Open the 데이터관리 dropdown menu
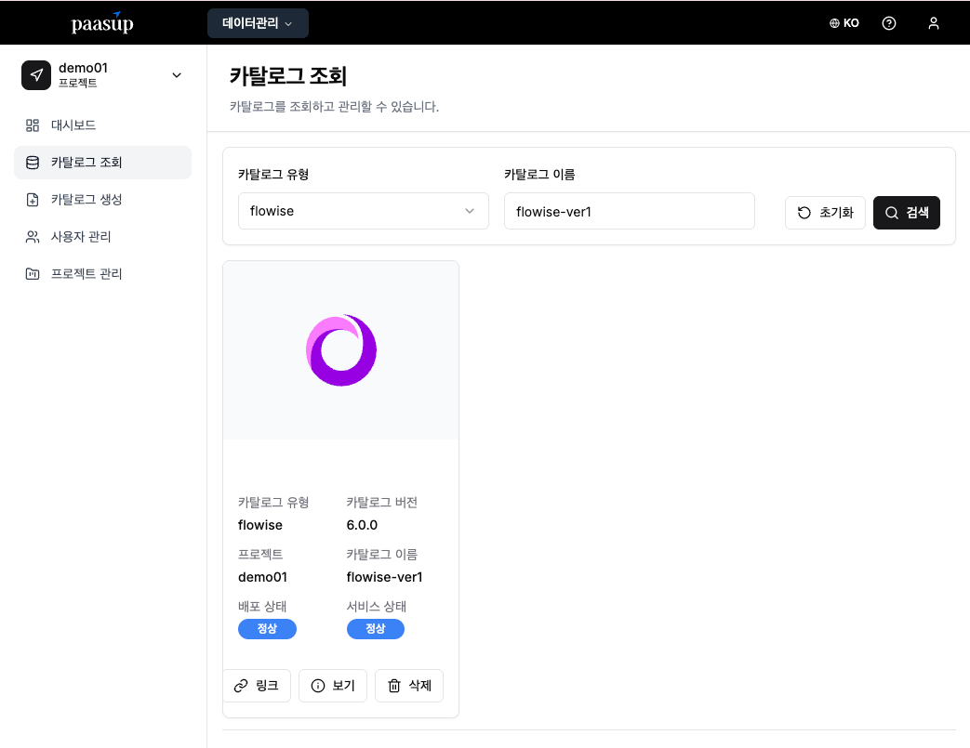This screenshot has width=970, height=748. click(258, 23)
